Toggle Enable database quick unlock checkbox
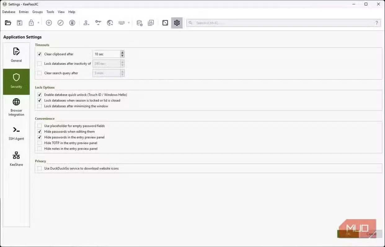 coord(39,95)
